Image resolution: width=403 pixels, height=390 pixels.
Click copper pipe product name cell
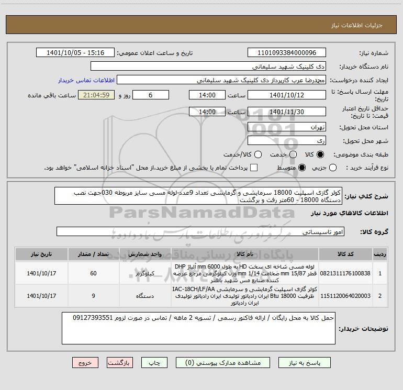point(245,273)
